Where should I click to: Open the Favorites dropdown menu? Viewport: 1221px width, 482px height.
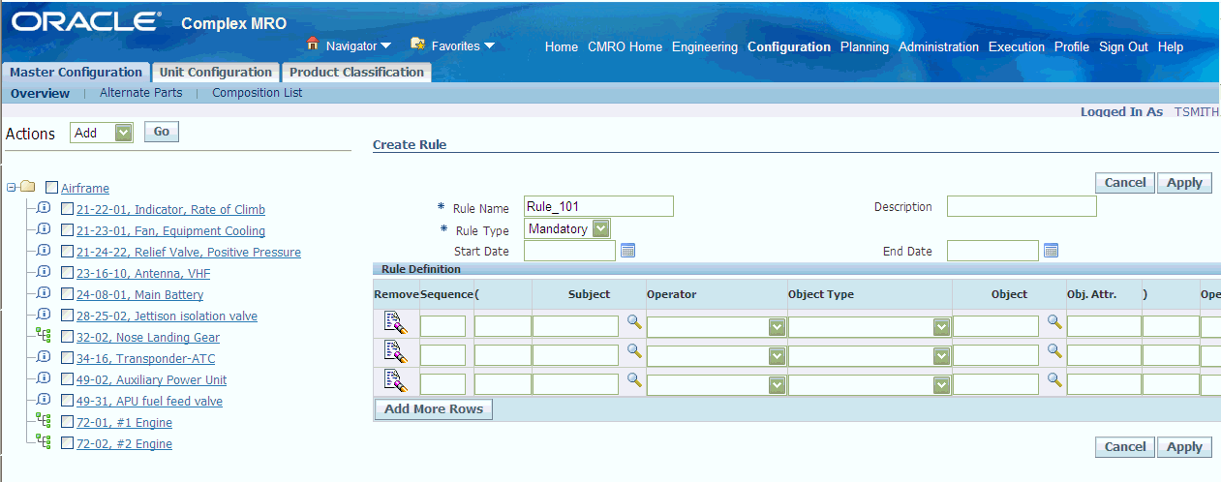pos(463,45)
